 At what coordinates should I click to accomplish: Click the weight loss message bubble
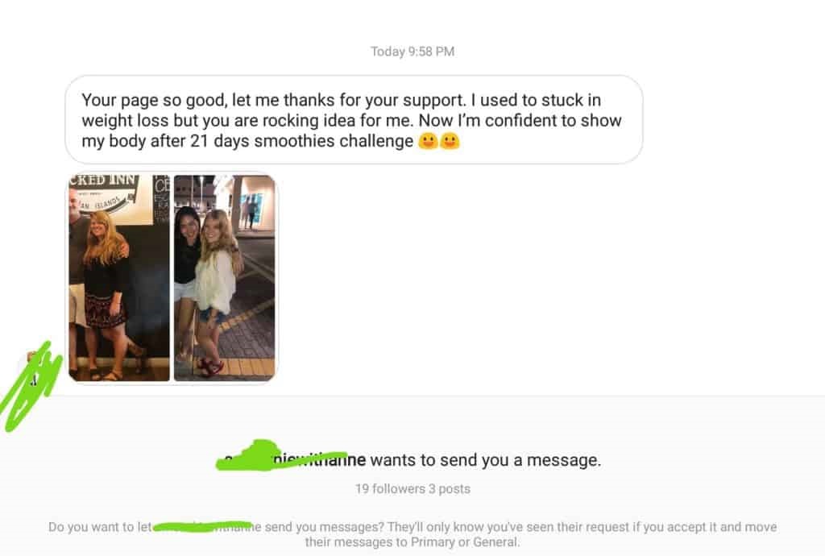point(354,120)
